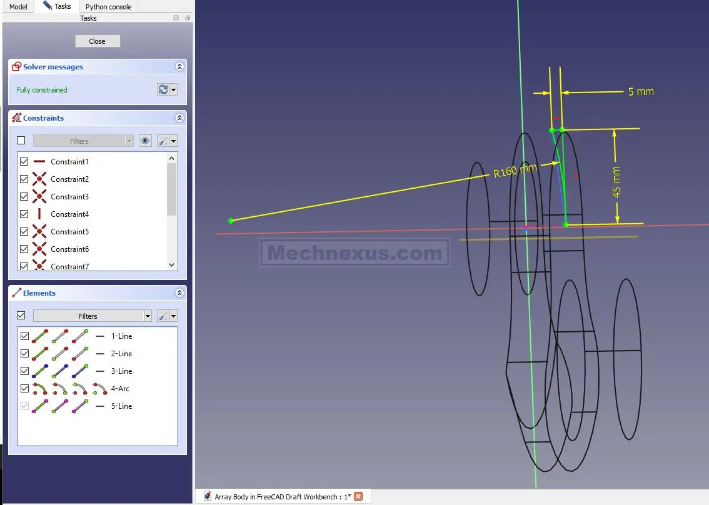Toggle constraint visibility eye icon
Image resolution: width=709 pixels, height=505 pixels.
[145, 141]
